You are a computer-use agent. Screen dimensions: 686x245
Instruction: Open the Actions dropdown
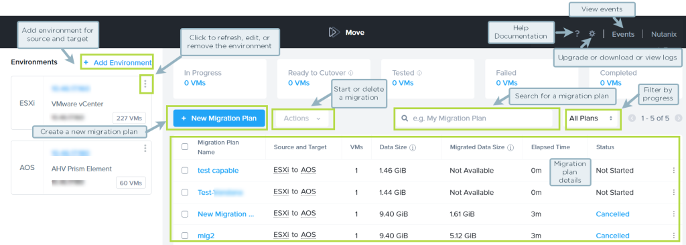(302, 118)
